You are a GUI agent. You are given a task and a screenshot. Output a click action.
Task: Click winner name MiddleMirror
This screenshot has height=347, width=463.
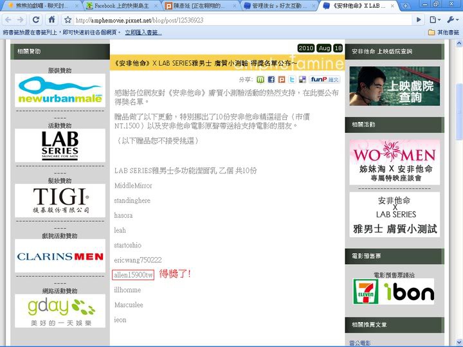coord(133,186)
